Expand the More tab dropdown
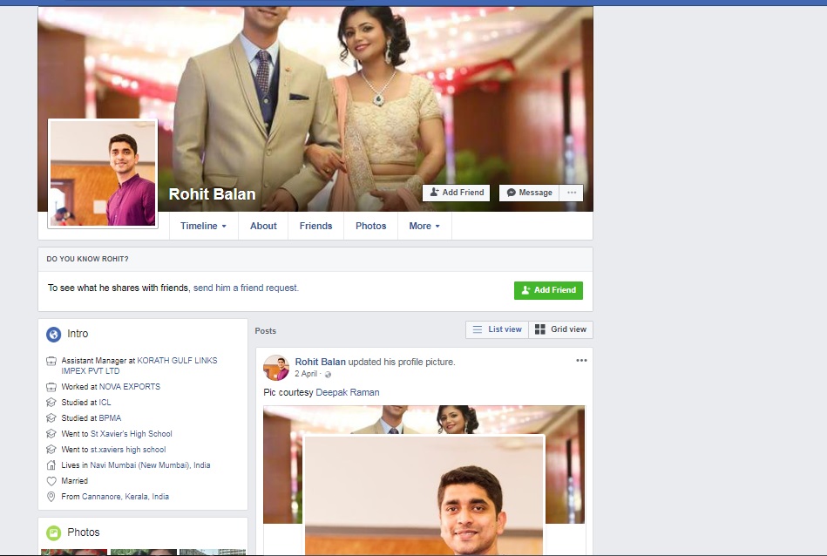 coord(424,226)
